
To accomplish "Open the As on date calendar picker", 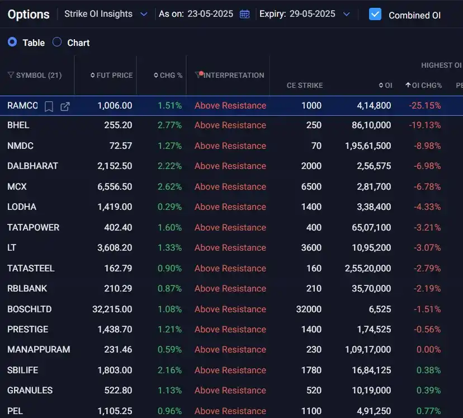I will (x=244, y=14).
